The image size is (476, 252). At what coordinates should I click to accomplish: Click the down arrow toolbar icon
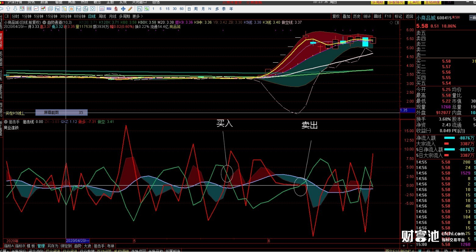(x=15, y=9)
